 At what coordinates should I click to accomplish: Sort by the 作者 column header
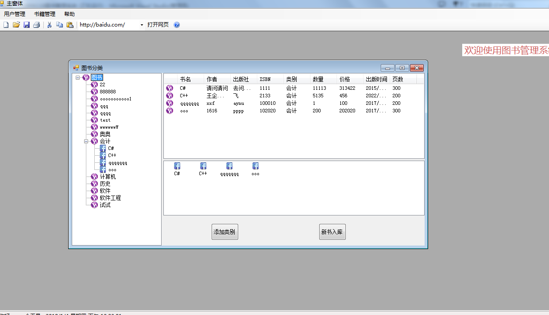217,79
